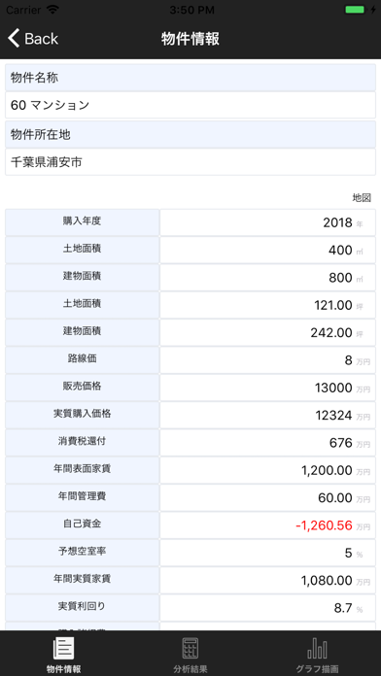Tap the battery icon in status bar
Image resolution: width=381 pixels, height=676 pixels.
(357, 10)
